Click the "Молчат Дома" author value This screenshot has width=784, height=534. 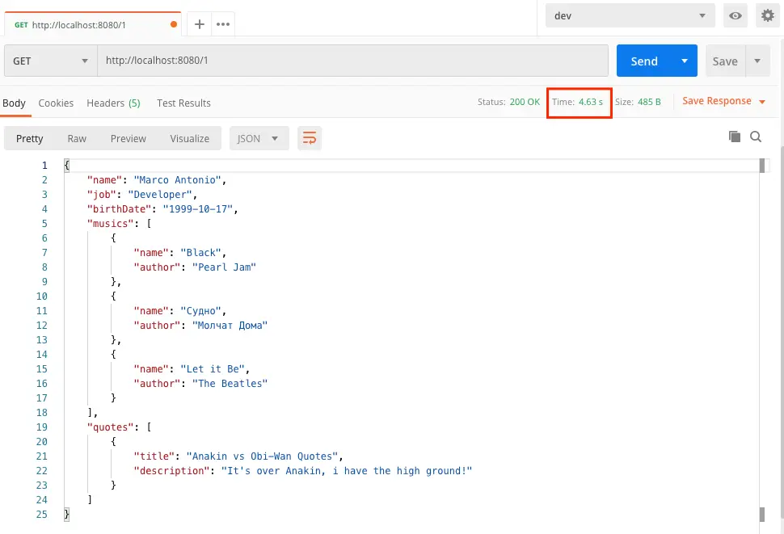230,326
